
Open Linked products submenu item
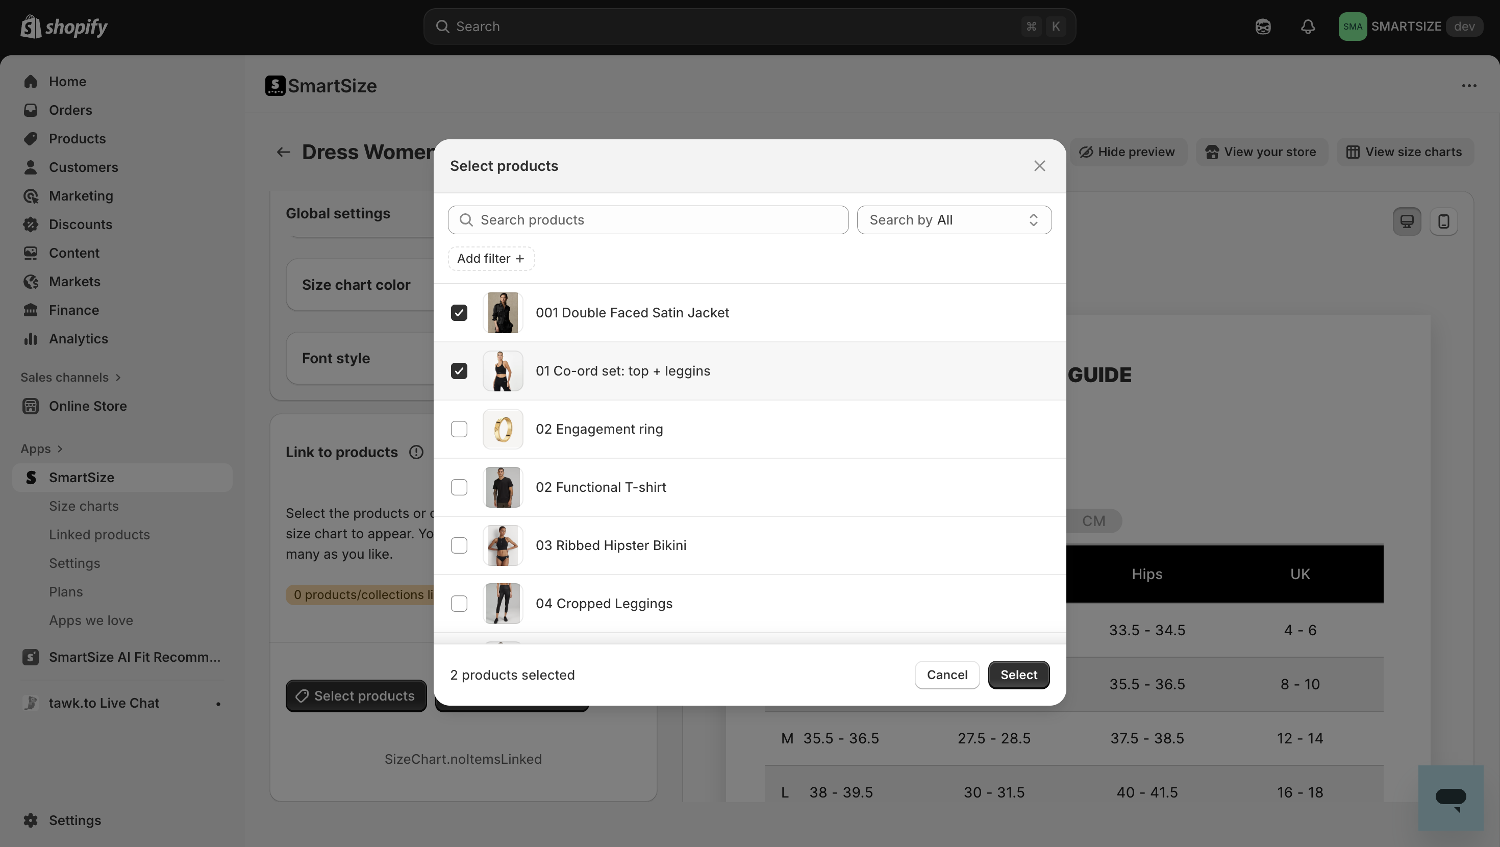coord(99,535)
